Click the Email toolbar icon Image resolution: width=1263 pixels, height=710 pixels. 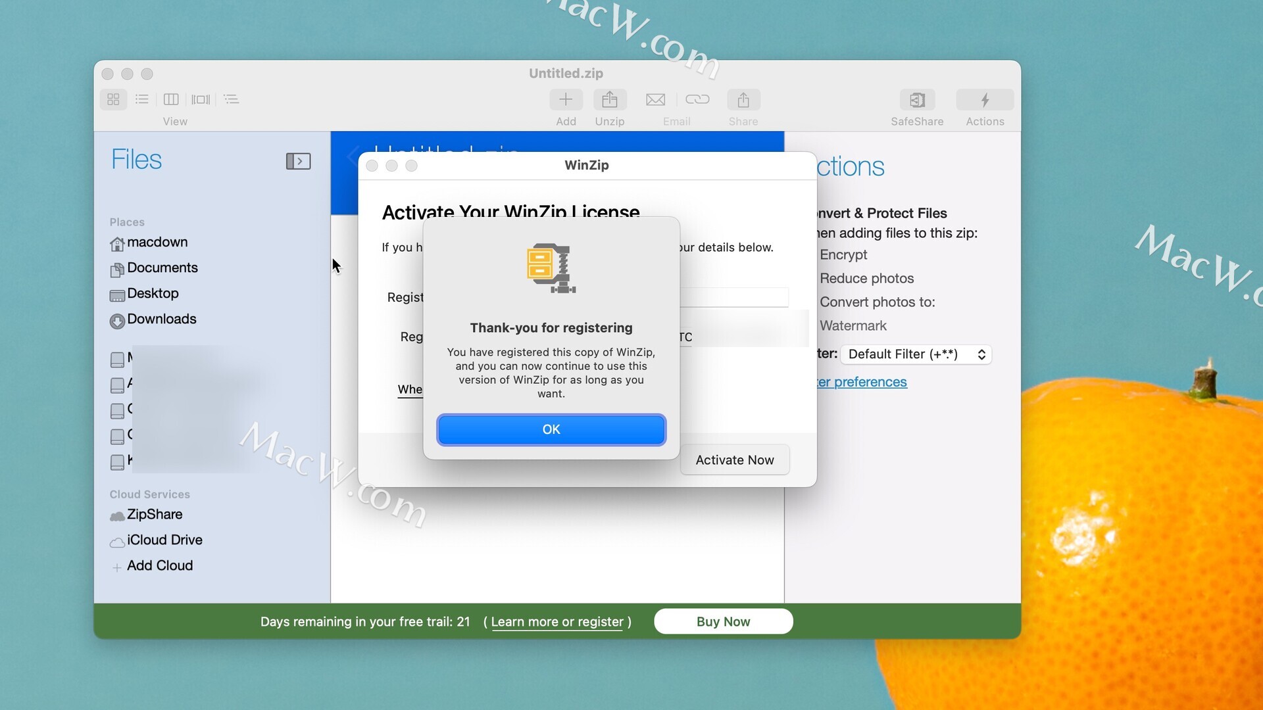(x=655, y=100)
